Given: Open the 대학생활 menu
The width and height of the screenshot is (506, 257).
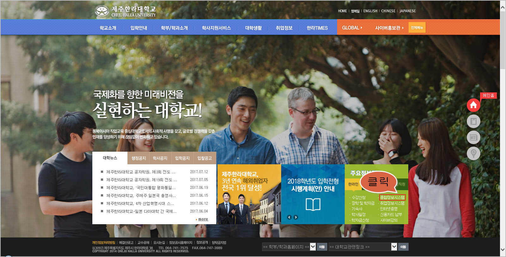Looking at the screenshot, I should pos(253,28).
